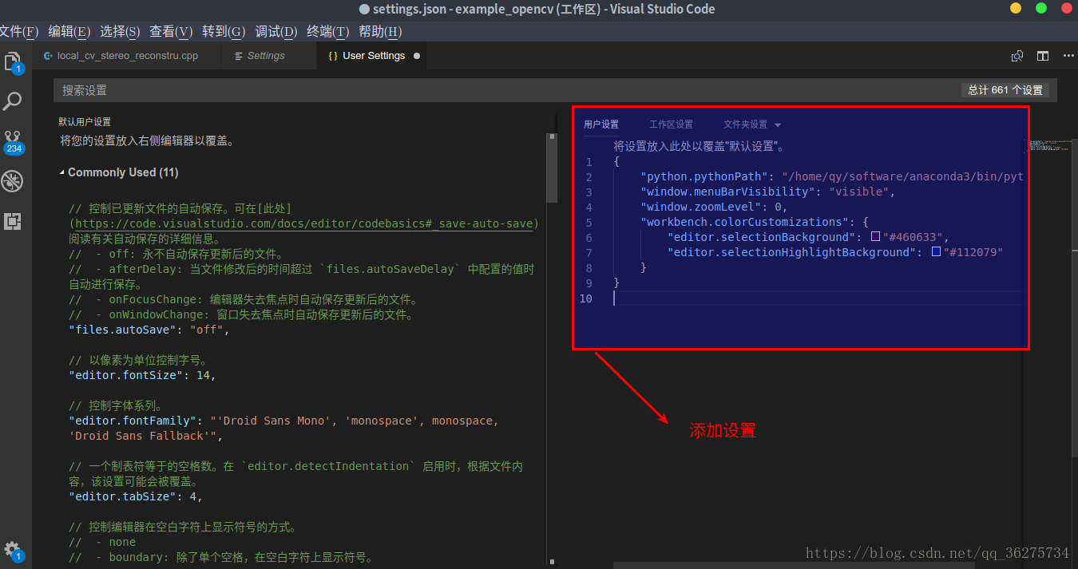Click the red window close button

pos(1067,8)
